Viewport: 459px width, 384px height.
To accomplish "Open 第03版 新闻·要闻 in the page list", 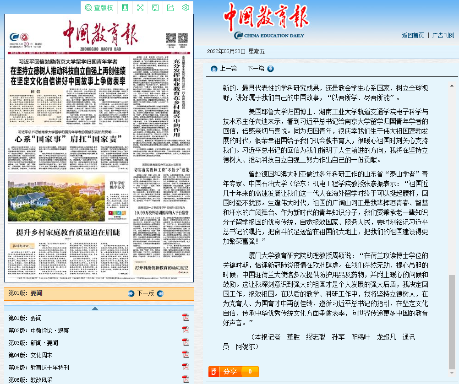I will point(33,342).
